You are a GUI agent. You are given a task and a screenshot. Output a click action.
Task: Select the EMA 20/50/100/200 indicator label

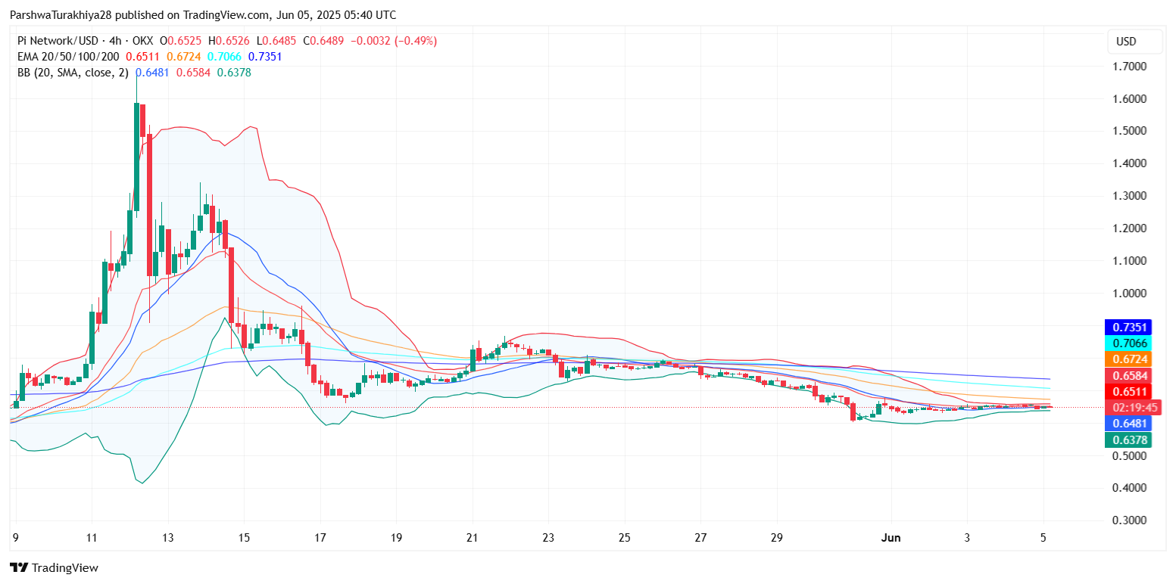(69, 57)
